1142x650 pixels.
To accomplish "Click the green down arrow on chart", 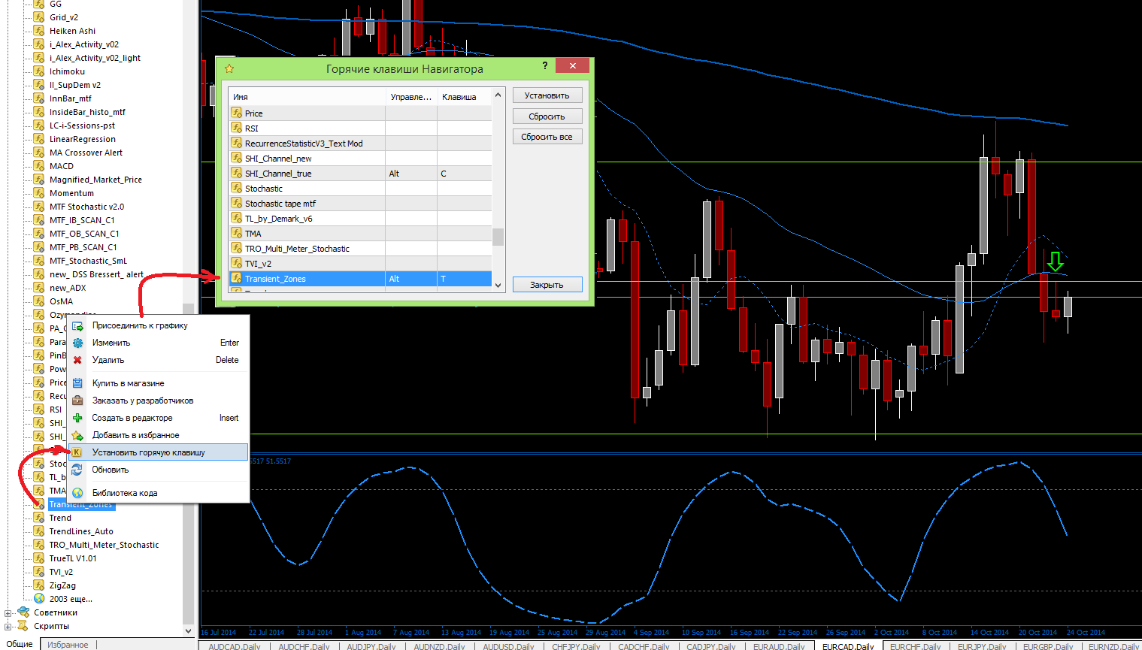I will tap(1056, 262).
